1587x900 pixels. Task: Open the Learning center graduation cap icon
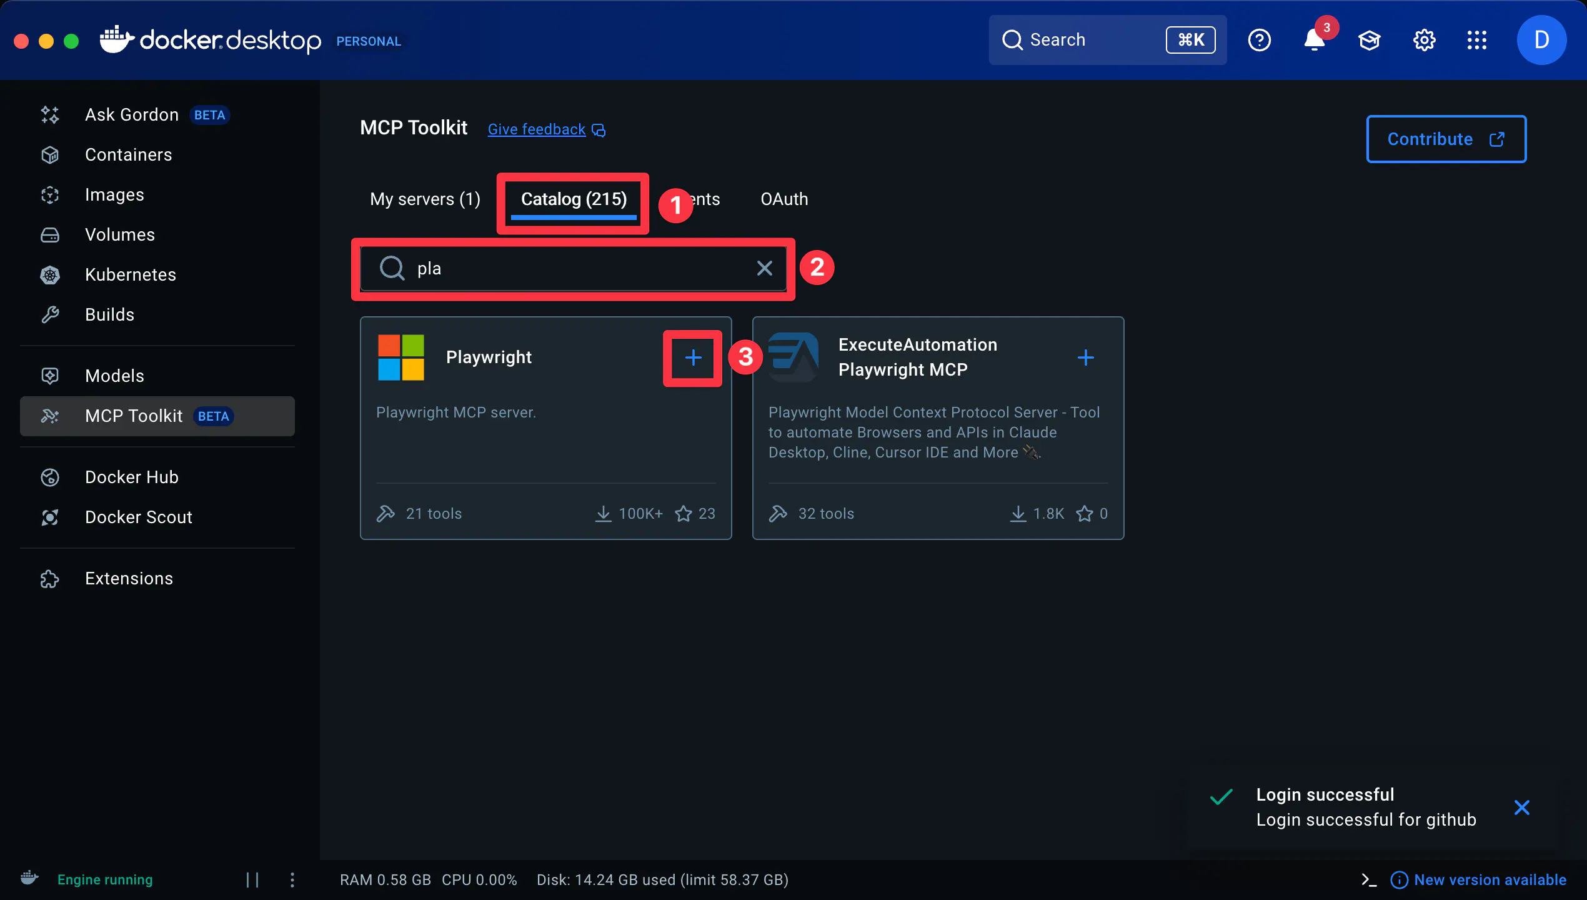(1369, 40)
